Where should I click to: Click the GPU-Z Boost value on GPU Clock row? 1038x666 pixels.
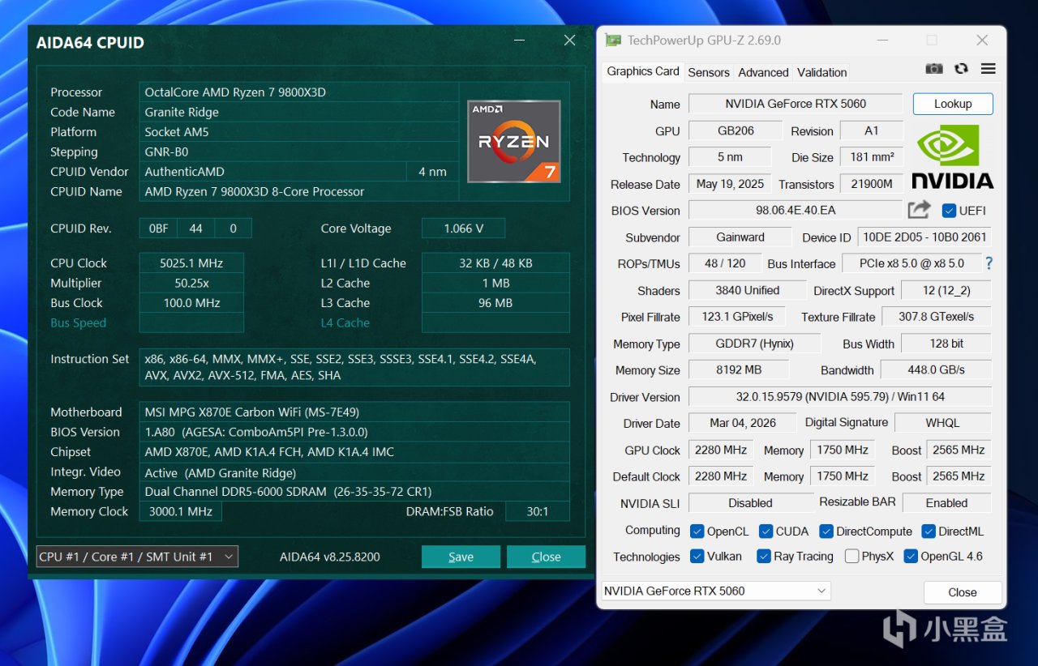click(x=959, y=450)
